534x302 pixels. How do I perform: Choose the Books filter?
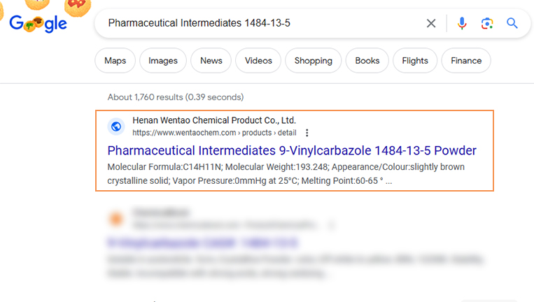[367, 61]
